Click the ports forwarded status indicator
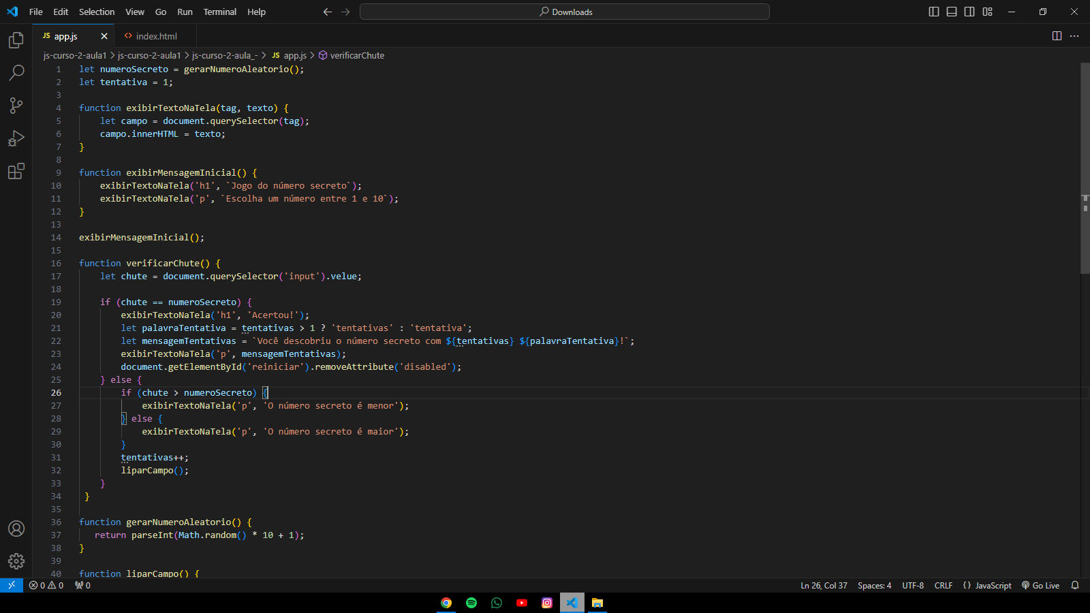 tap(82, 585)
